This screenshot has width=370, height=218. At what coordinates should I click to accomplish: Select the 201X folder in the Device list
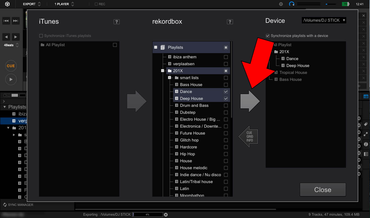pos(284,52)
